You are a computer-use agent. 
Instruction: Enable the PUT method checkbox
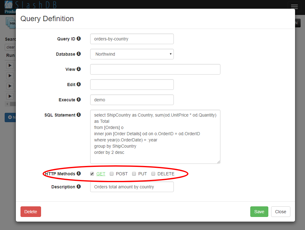[x=134, y=174]
